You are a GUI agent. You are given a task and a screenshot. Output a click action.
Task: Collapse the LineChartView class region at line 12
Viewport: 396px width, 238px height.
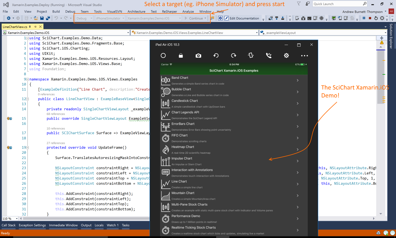[28, 99]
